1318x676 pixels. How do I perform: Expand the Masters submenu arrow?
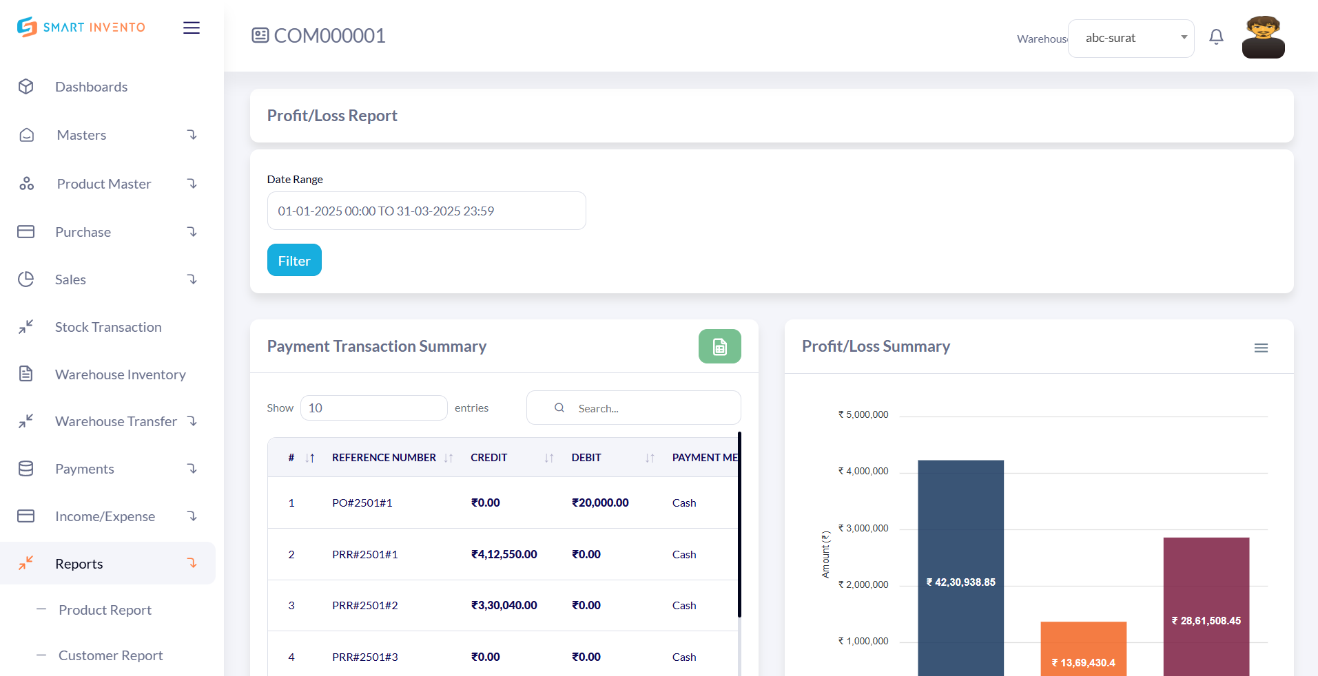pyautogui.click(x=192, y=135)
